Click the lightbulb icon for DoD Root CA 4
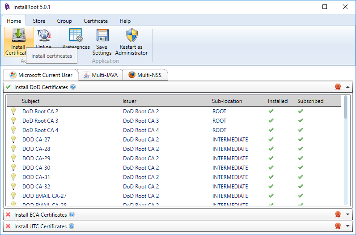356x235 pixels. click(x=13, y=130)
